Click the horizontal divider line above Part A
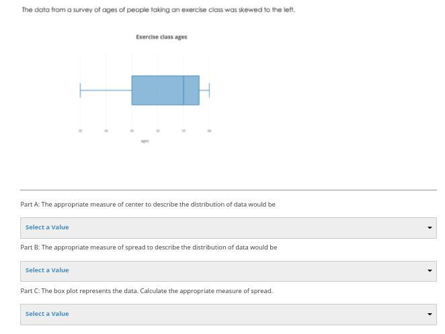 click(x=228, y=190)
